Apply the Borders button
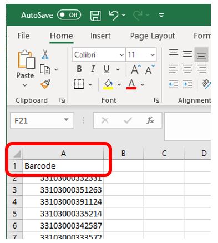The width and height of the screenshot is (218, 243). [x=79, y=84]
